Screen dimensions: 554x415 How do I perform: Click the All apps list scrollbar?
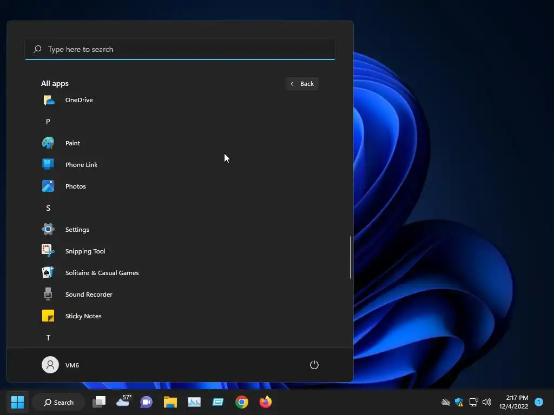coord(351,258)
